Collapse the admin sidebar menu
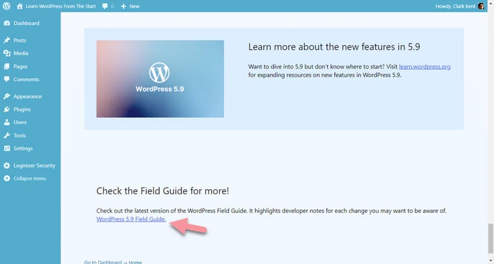Screen dimensions: 494x264 (x=30, y=178)
